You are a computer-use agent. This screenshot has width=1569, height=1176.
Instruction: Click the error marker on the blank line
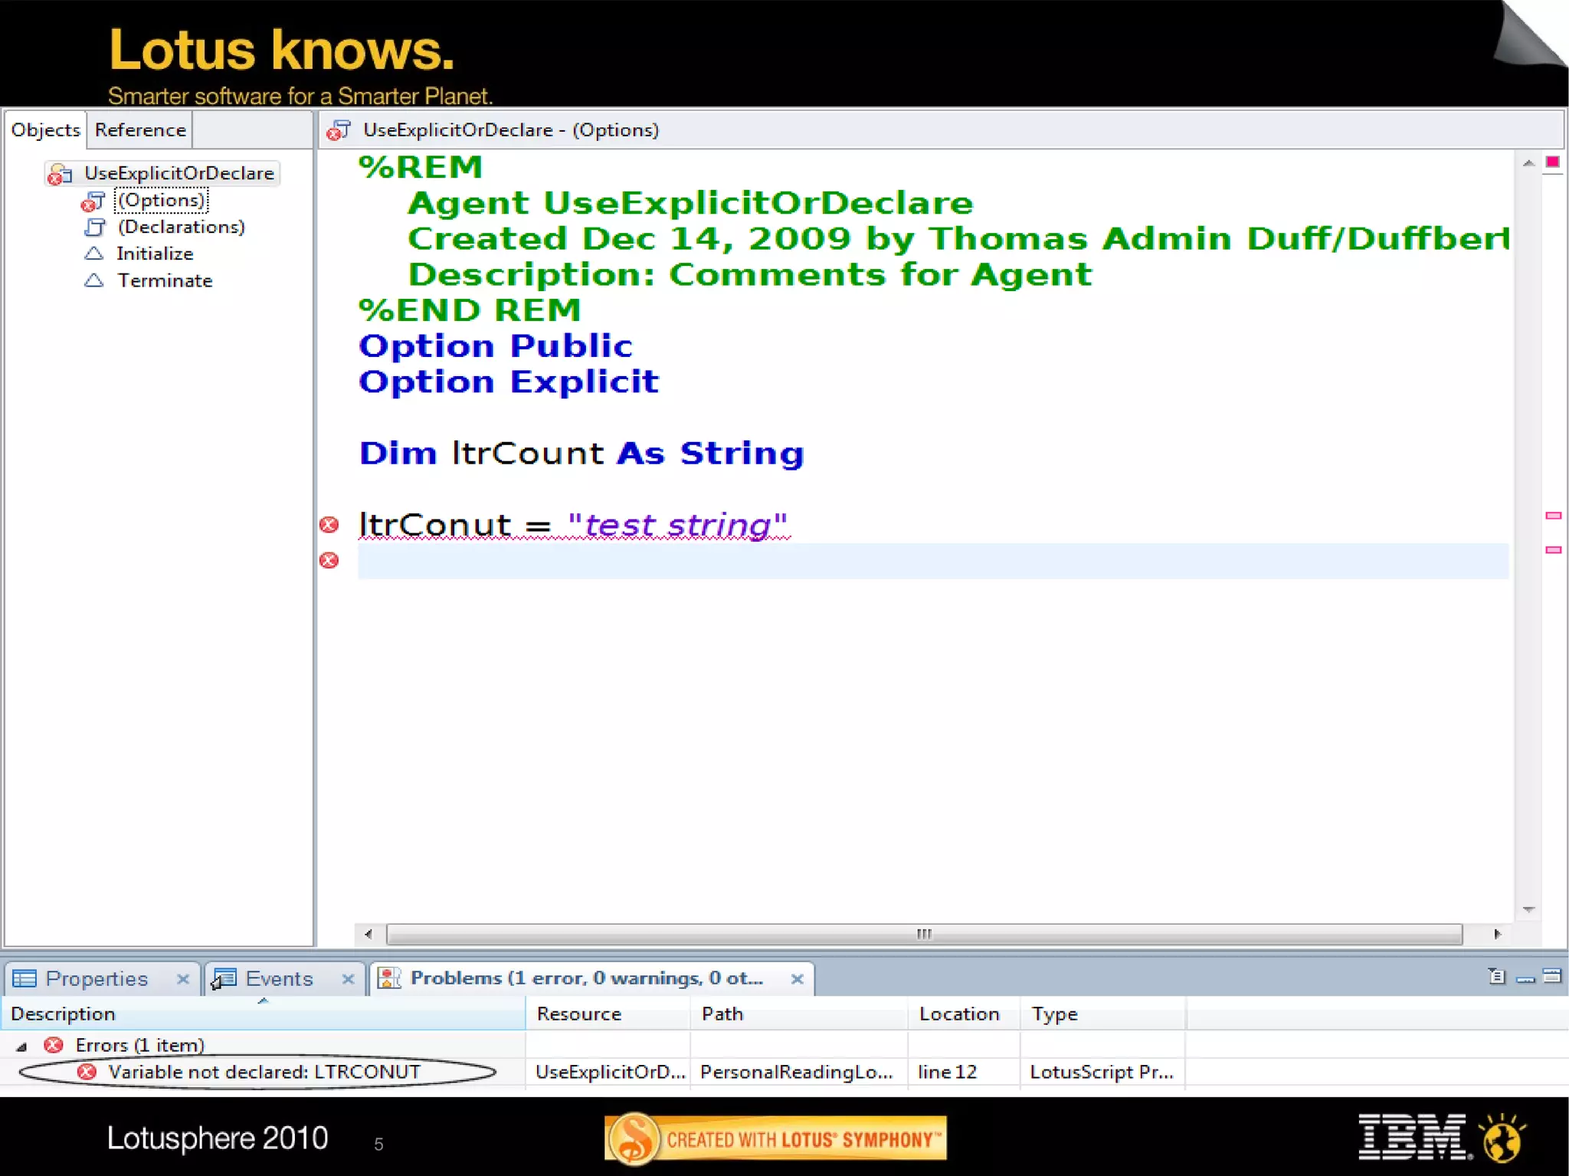tap(329, 561)
